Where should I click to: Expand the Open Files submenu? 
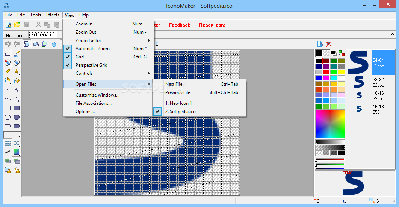coord(109,84)
